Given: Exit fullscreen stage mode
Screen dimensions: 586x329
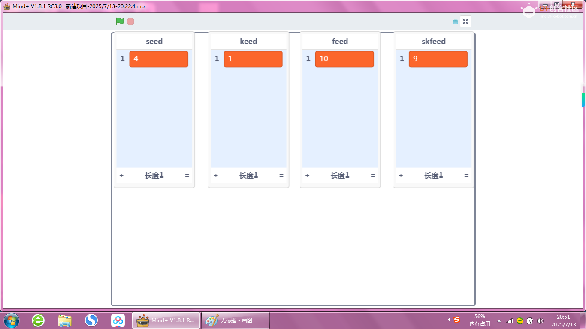Looking at the screenshot, I should [x=465, y=21].
